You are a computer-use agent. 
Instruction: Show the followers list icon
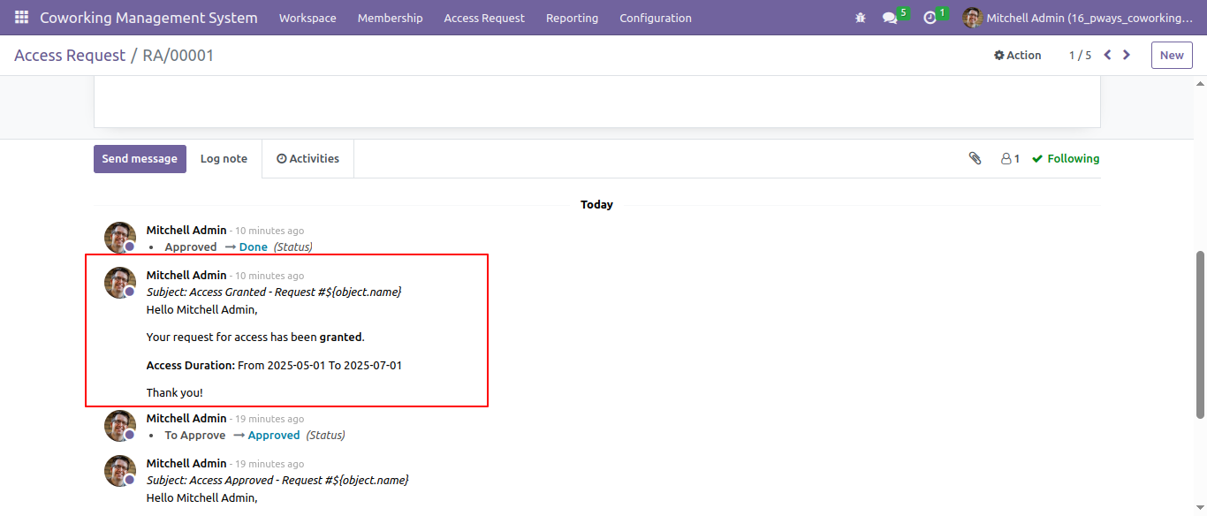[1010, 159]
